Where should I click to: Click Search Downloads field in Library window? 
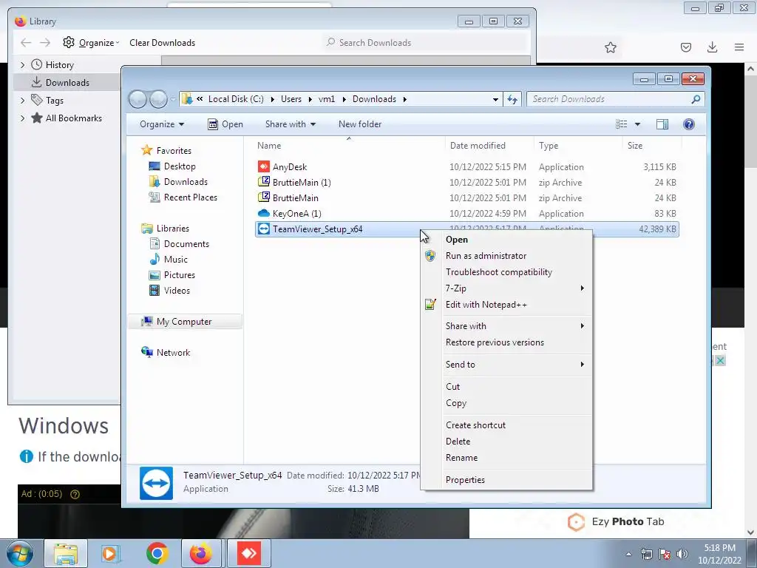(425, 42)
